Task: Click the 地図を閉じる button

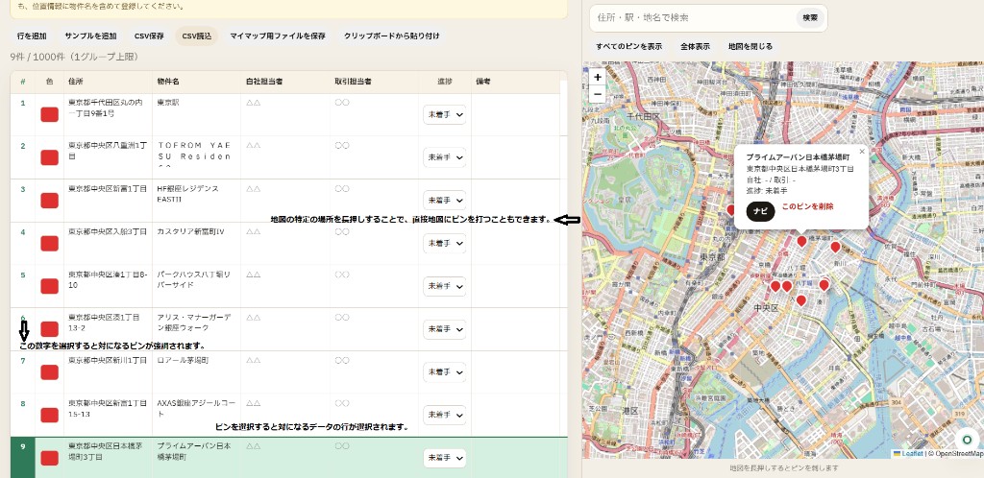Action: (x=750, y=46)
